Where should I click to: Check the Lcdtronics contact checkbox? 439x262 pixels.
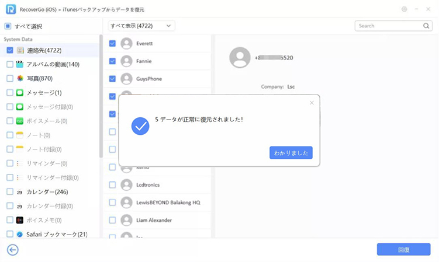[112, 185]
